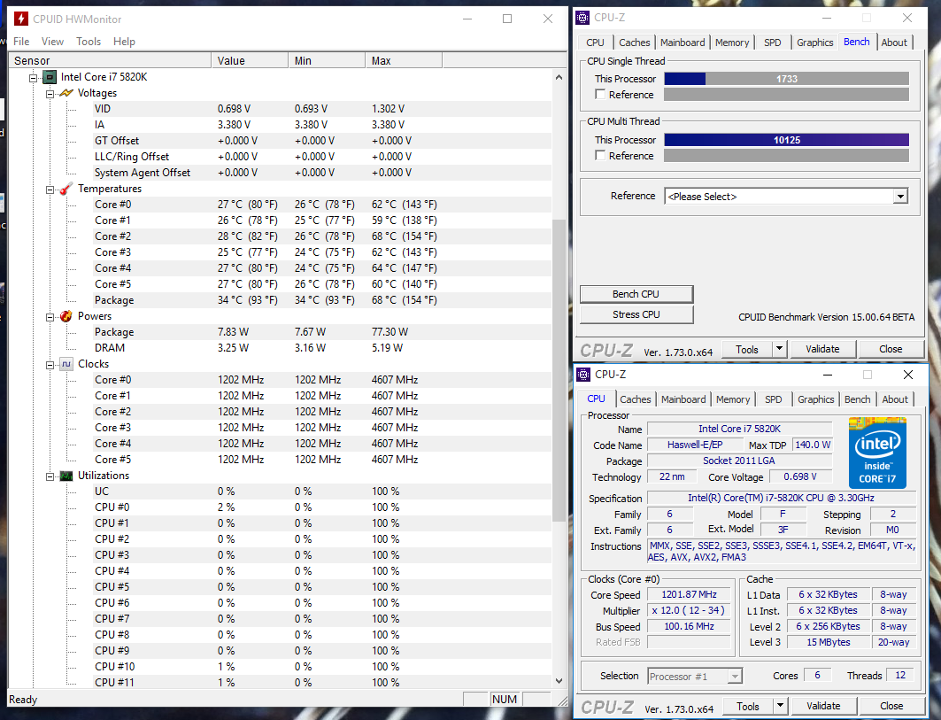Enable Reference checkbox under CPU Single Thread
The image size is (941, 720).
point(601,95)
